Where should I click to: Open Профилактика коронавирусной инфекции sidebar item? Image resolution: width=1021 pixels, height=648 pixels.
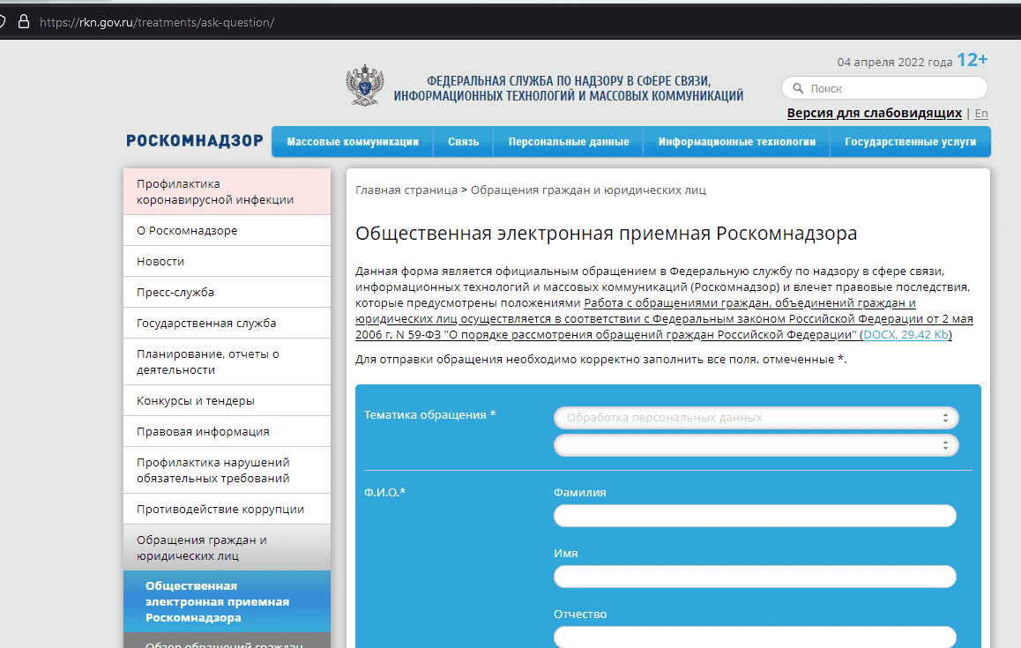[227, 191]
